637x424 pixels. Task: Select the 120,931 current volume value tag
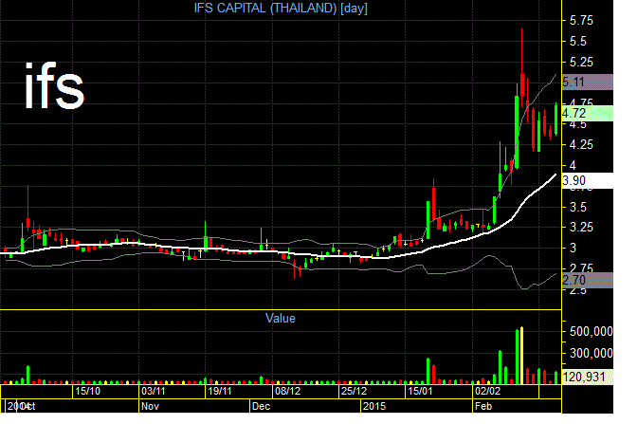click(588, 377)
